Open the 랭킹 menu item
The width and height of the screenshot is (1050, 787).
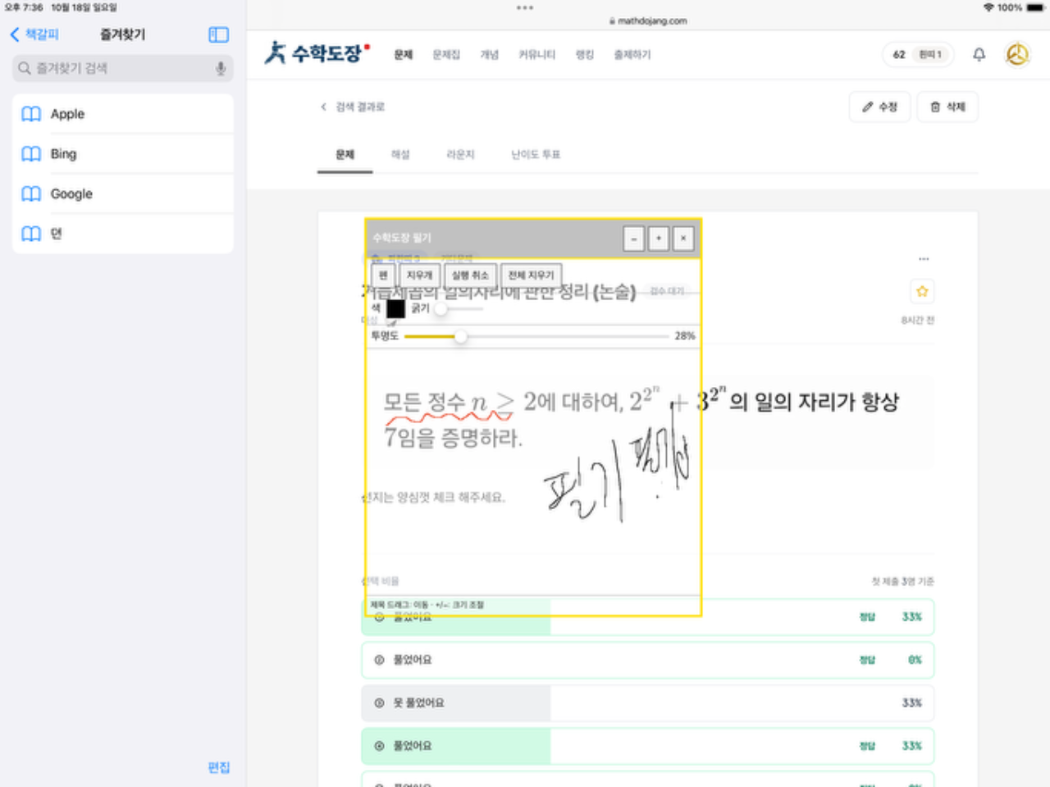coord(585,55)
